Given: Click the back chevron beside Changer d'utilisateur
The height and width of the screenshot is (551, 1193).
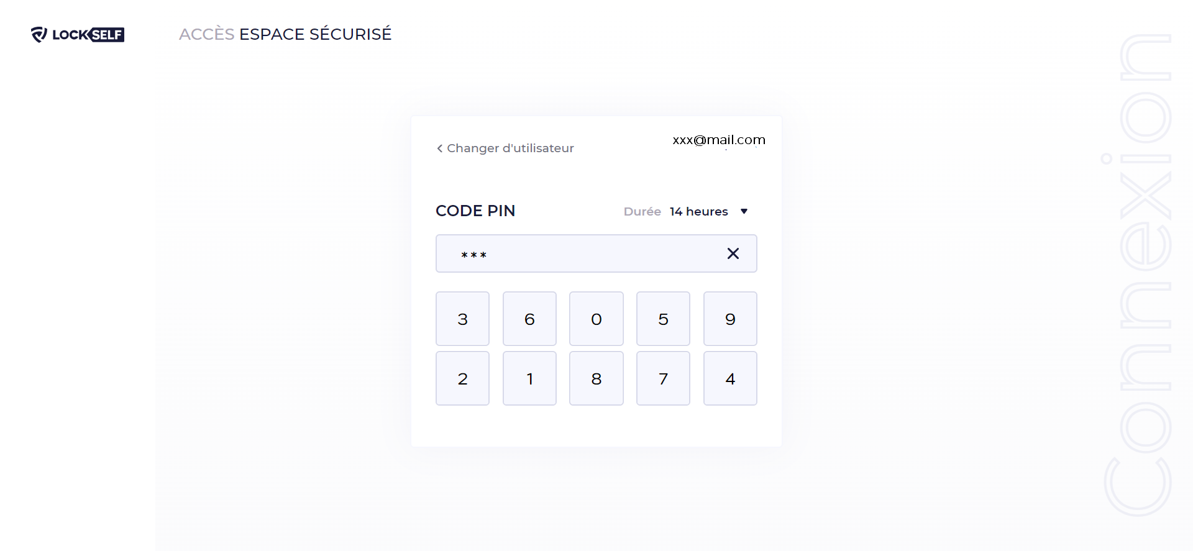Looking at the screenshot, I should coord(439,148).
